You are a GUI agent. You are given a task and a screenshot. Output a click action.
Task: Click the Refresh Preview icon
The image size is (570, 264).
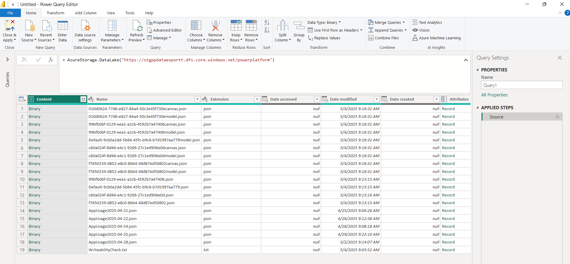tap(137, 26)
